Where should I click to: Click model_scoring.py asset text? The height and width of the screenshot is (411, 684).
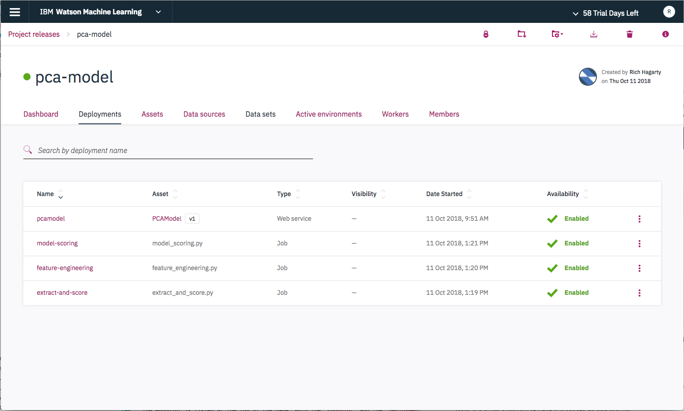tap(177, 243)
